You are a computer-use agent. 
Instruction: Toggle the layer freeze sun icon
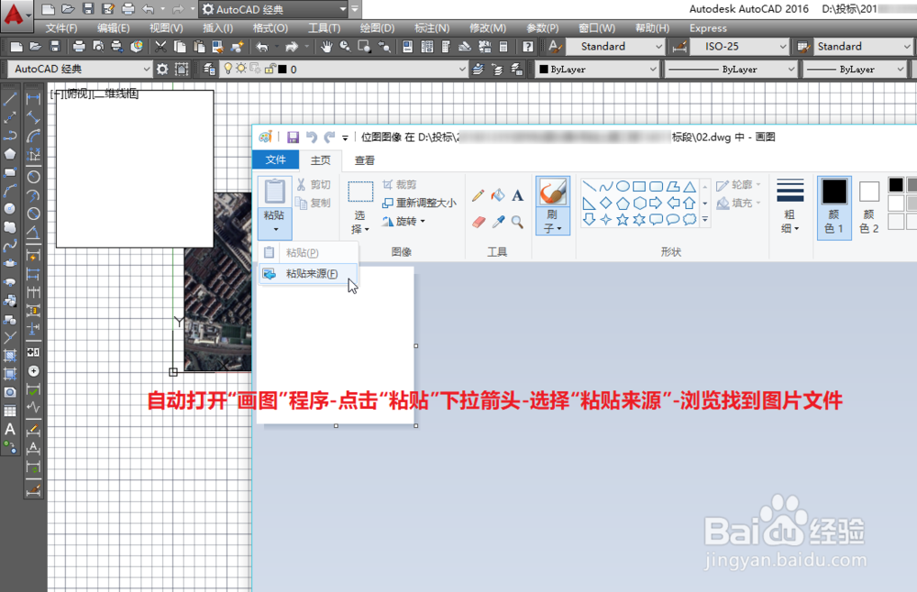tap(241, 69)
